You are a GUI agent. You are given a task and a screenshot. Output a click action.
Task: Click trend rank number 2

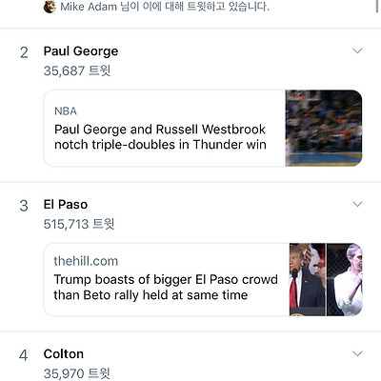(24, 52)
